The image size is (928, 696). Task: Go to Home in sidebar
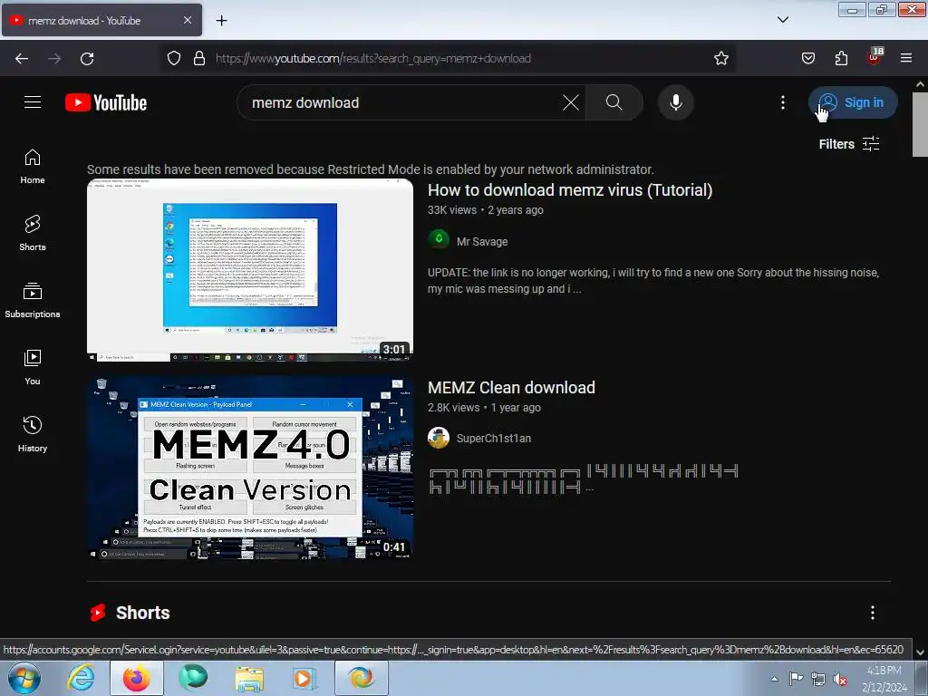coord(33,167)
